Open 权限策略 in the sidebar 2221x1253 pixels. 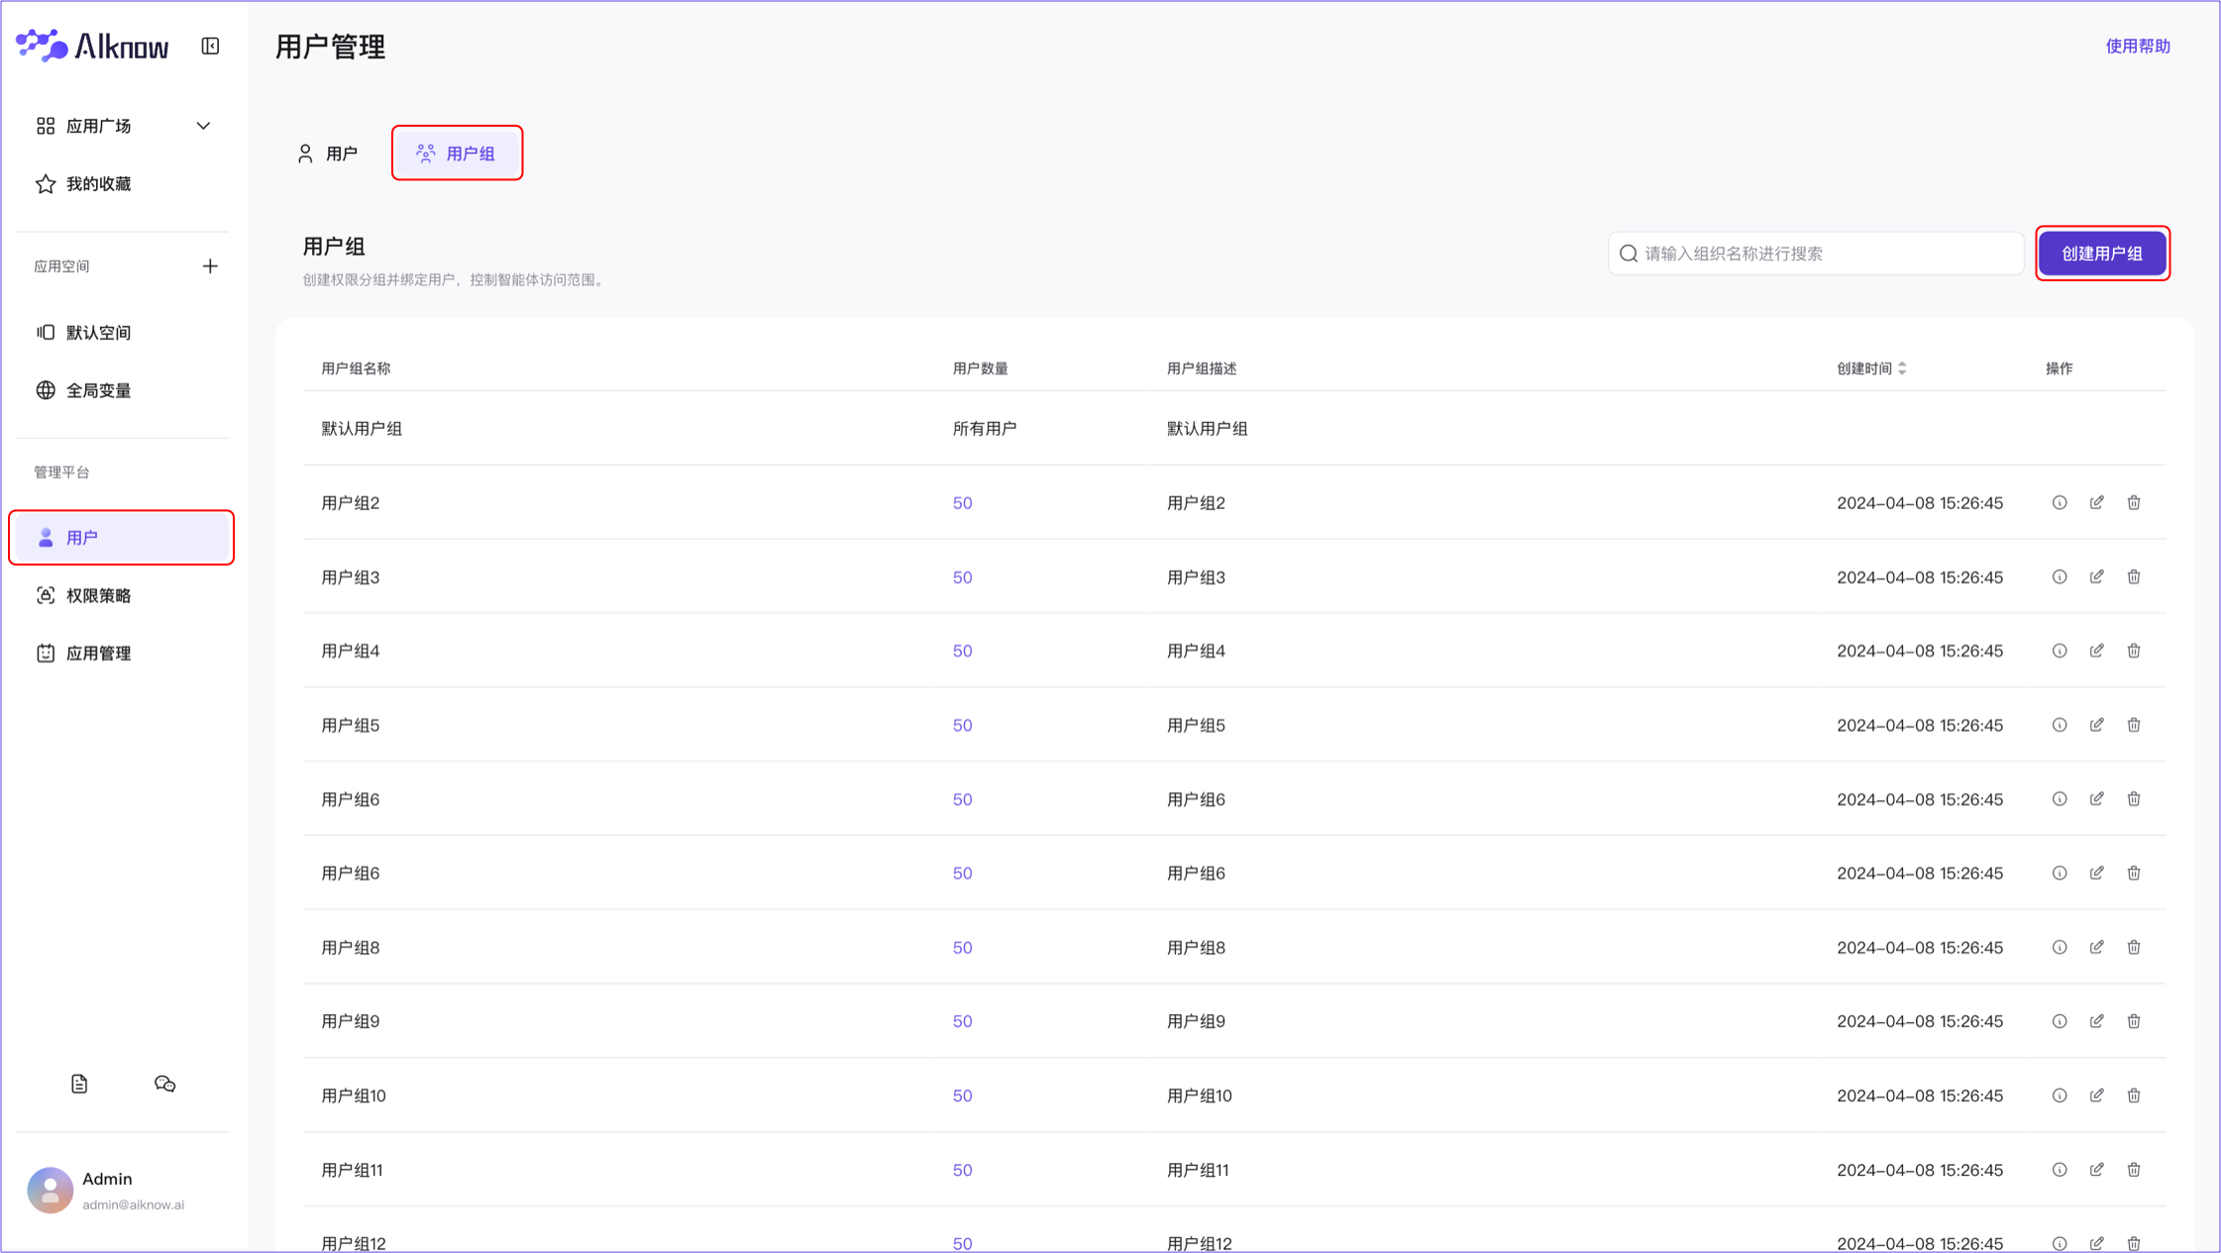coord(98,595)
